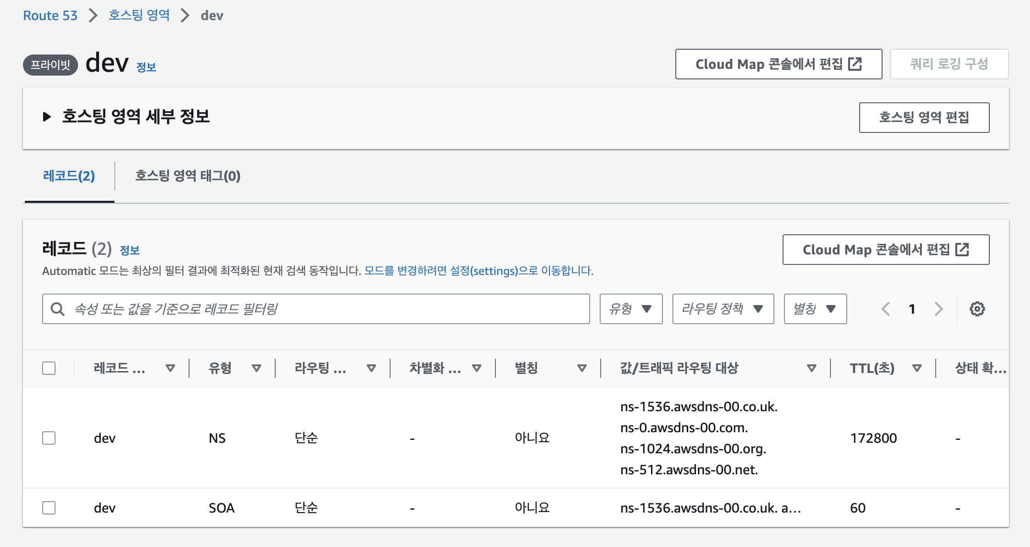1030x547 pixels.
Task: Switch to 호스팅 영역 태그(0) tab
Action: [x=188, y=176]
